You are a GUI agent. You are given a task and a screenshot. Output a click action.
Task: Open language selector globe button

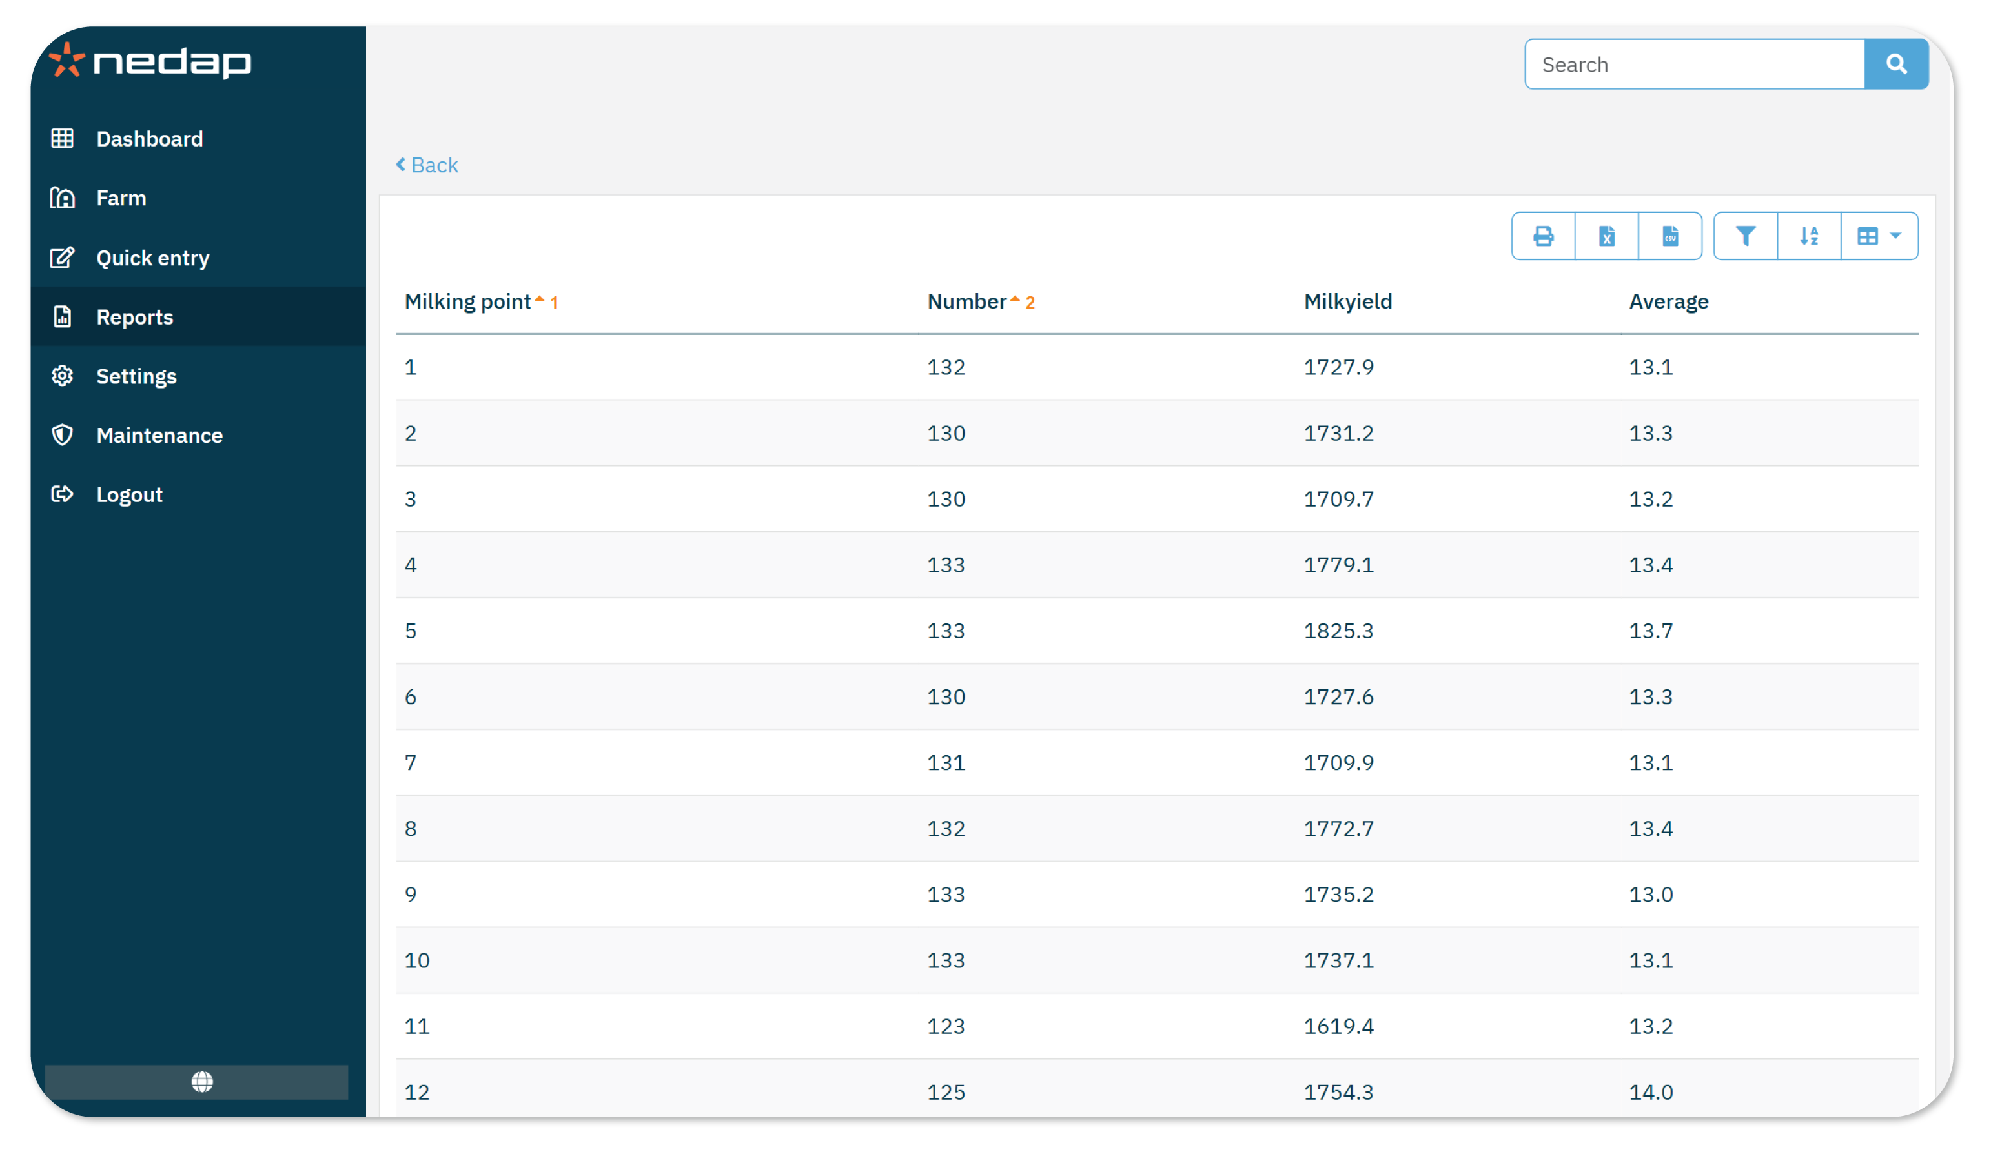pyautogui.click(x=196, y=1082)
